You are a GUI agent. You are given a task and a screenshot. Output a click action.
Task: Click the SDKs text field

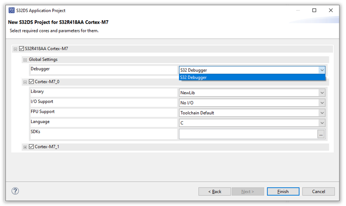coord(247,134)
